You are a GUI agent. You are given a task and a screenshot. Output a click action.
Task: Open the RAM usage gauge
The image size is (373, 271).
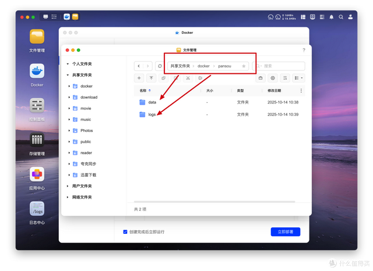[x=278, y=17]
